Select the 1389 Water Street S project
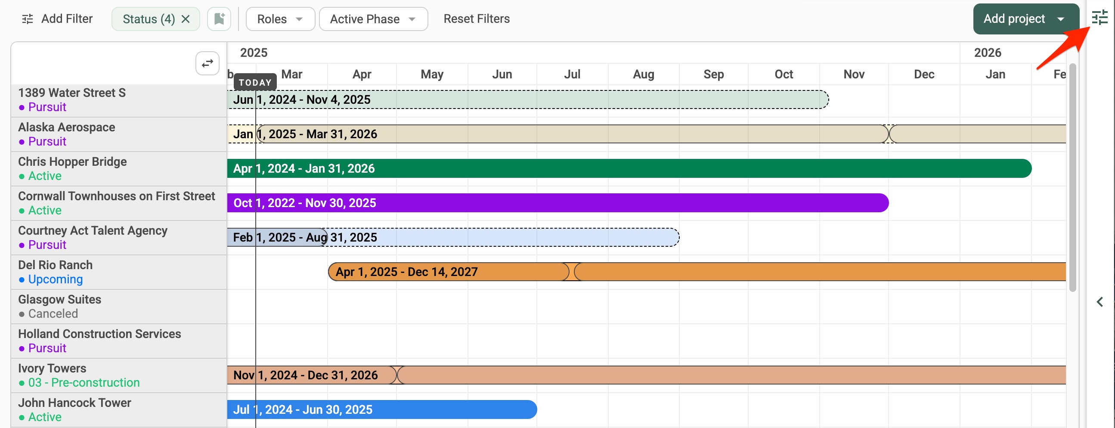This screenshot has width=1115, height=428. 118,100
